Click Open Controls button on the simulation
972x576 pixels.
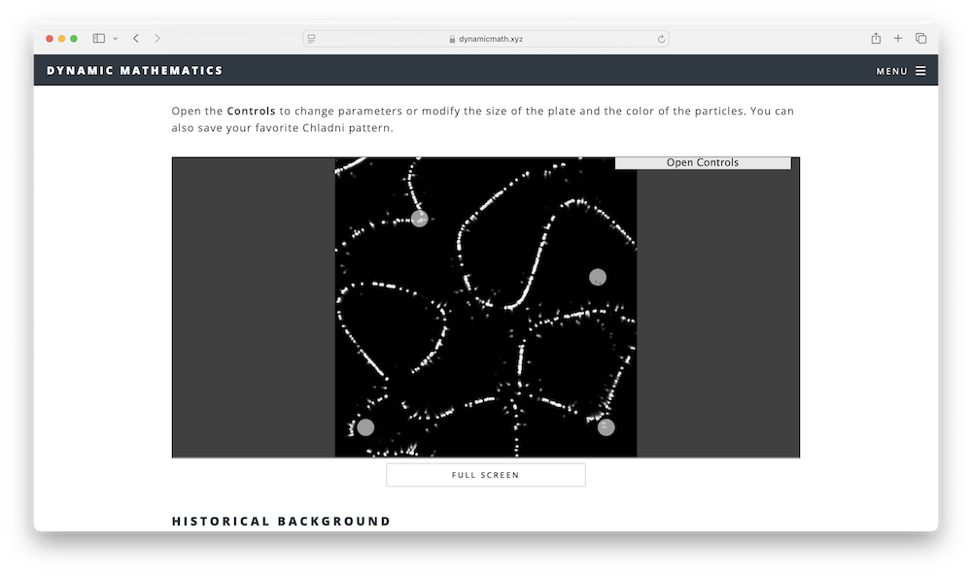pyautogui.click(x=703, y=162)
